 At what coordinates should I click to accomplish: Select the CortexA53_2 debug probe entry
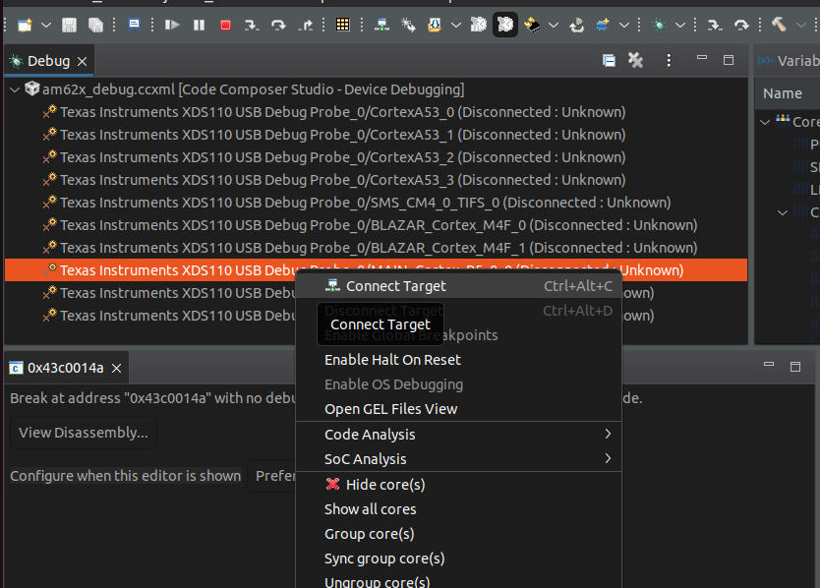[342, 157]
